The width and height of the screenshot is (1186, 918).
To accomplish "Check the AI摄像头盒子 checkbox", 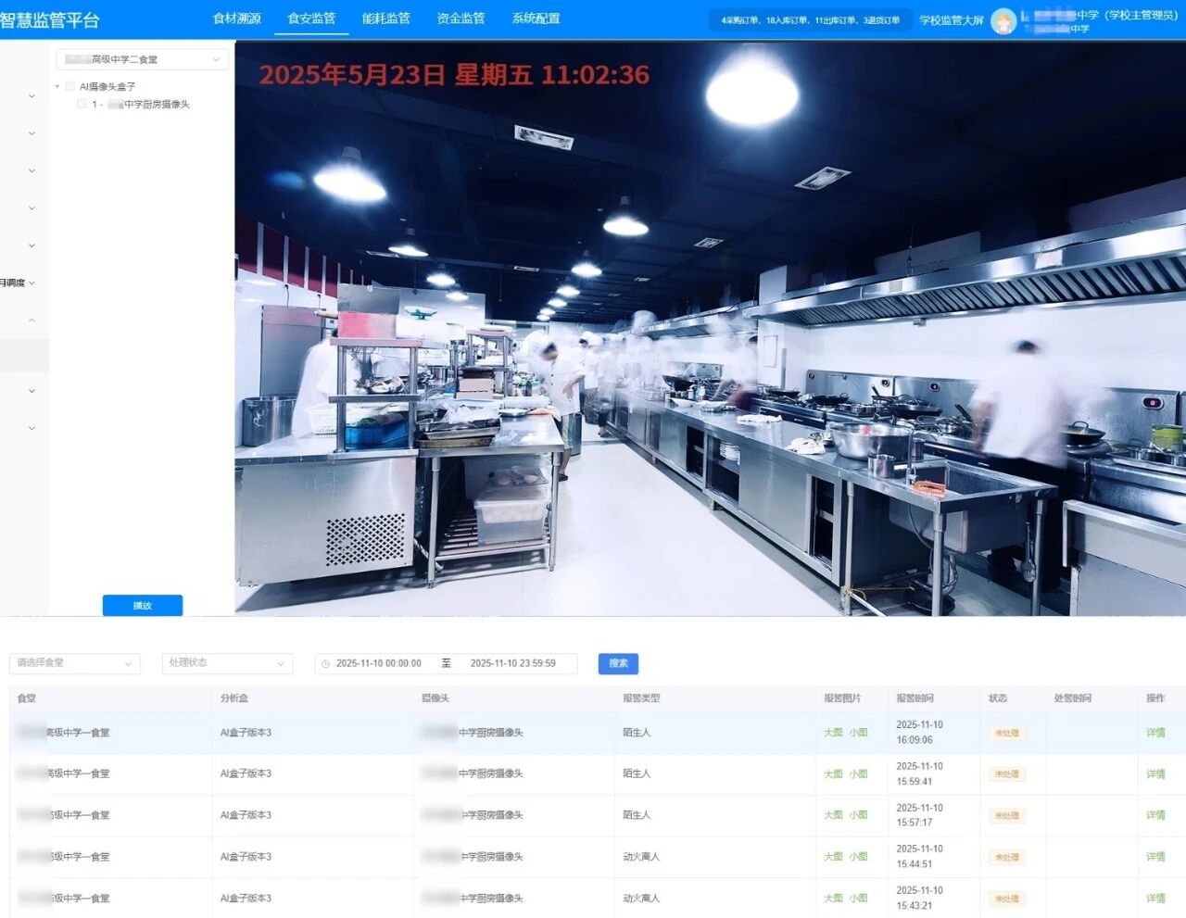I will click(70, 86).
